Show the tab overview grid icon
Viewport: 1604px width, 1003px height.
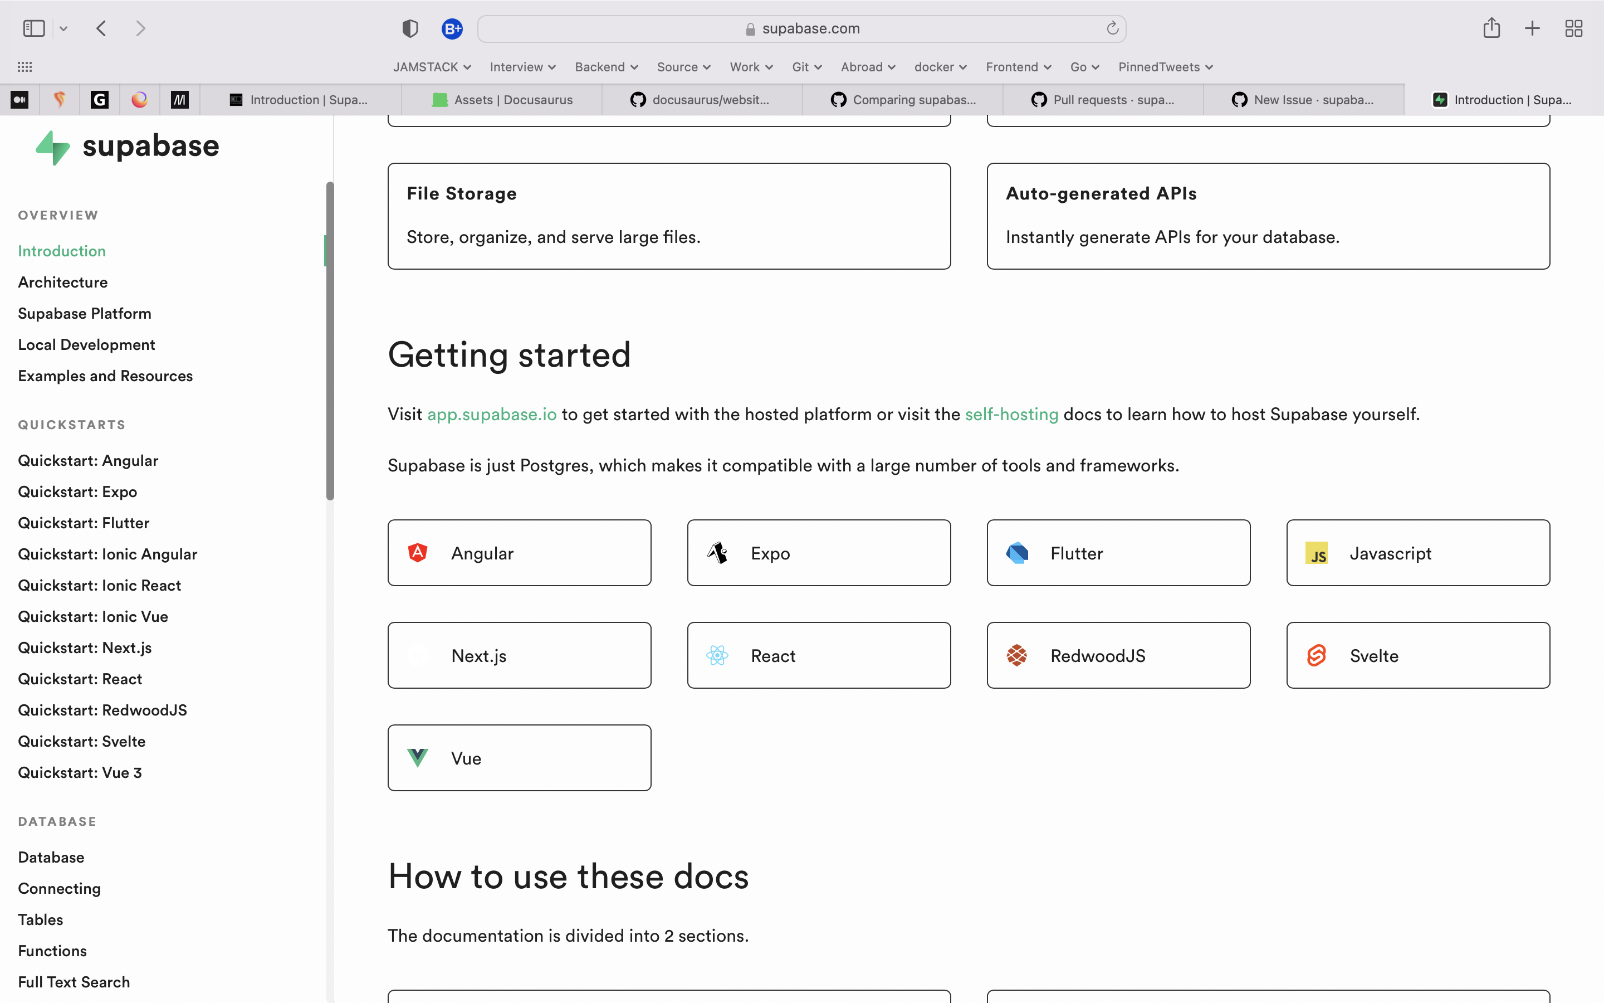pyautogui.click(x=1573, y=28)
